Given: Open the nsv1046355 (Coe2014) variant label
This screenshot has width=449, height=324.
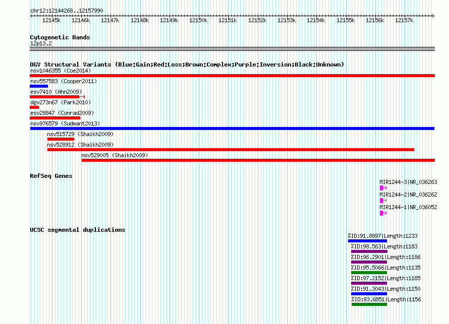Looking at the screenshot, I should (x=61, y=71).
